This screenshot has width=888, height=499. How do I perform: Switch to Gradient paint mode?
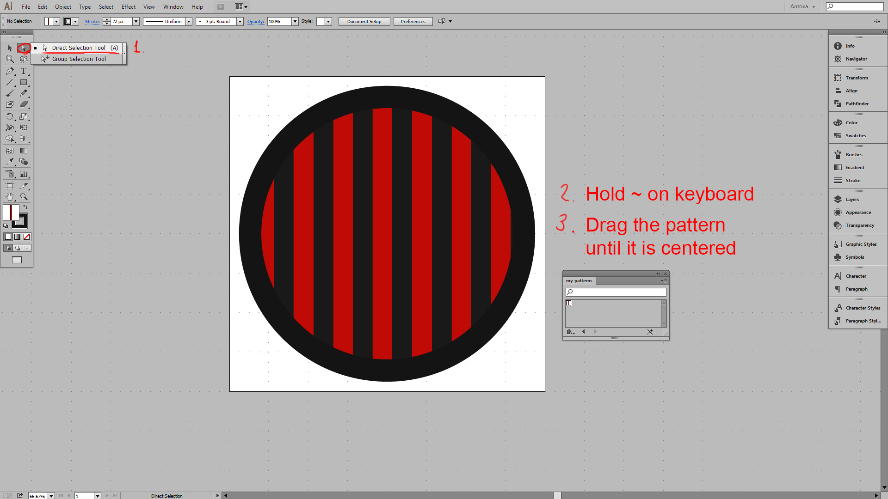18,237
